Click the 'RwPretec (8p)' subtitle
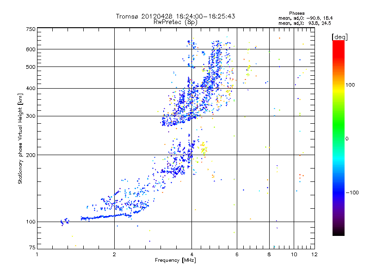 tap(175, 22)
